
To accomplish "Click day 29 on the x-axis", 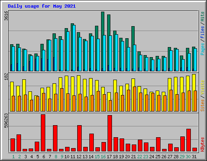I will point(182,157).
